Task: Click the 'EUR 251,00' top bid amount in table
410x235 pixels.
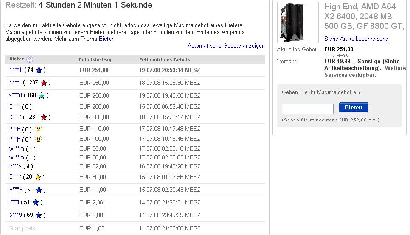Action: tap(94, 70)
